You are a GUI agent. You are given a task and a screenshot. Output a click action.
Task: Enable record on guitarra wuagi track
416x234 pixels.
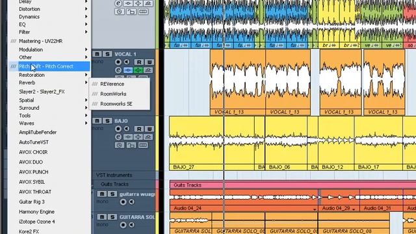(x=123, y=202)
